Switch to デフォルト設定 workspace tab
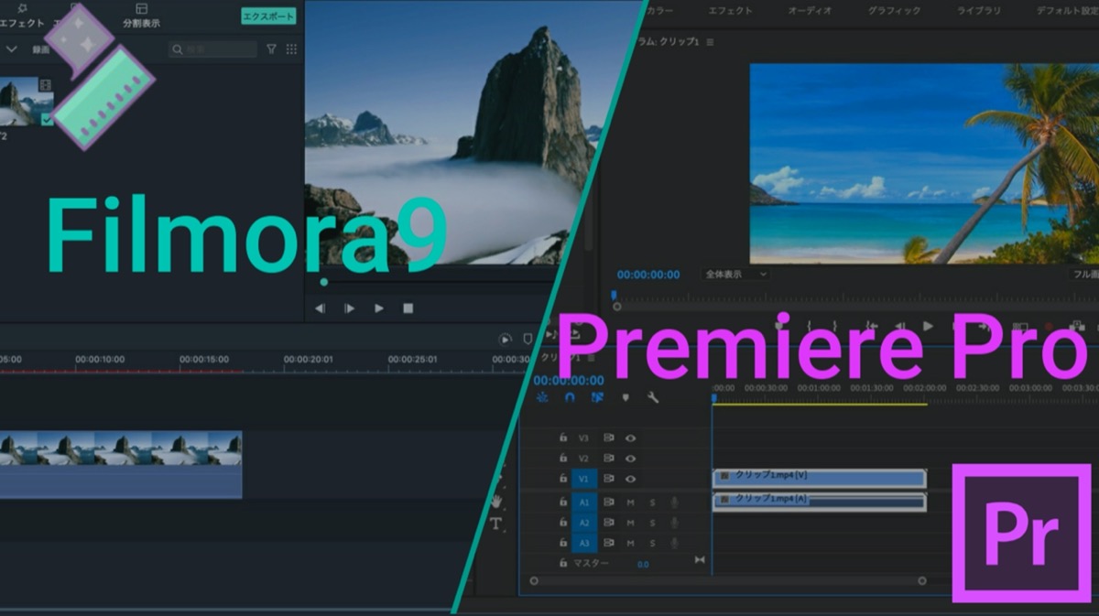The width and height of the screenshot is (1099, 616). [x=1067, y=11]
